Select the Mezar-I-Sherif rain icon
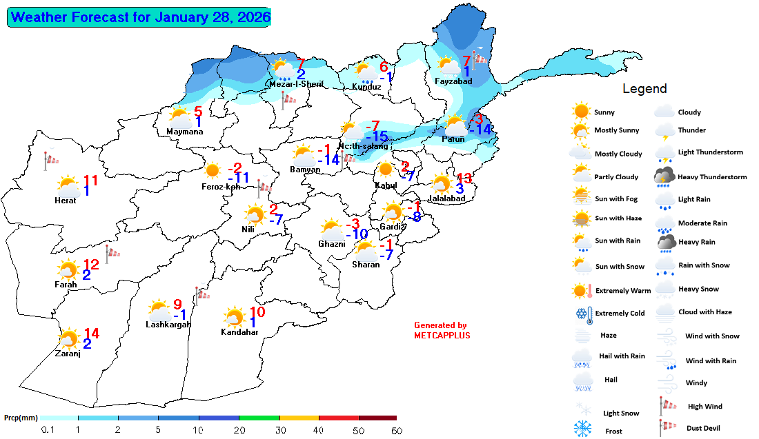Viewport: 759px width, 439px height. tap(282, 70)
